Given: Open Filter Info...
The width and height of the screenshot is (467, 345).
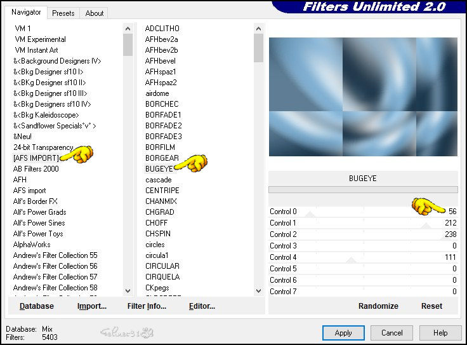Looking at the screenshot, I should [x=147, y=306].
